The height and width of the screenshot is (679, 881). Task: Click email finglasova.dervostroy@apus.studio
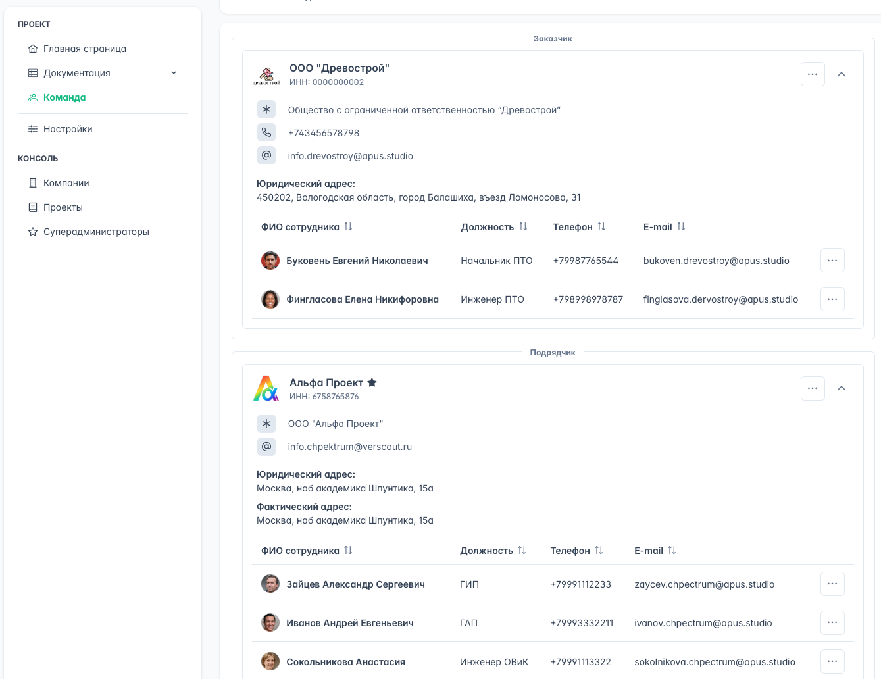click(721, 299)
